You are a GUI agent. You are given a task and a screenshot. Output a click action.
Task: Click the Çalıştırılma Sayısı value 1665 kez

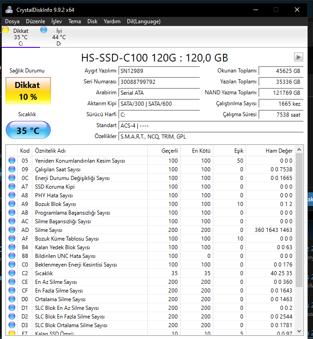point(281,104)
